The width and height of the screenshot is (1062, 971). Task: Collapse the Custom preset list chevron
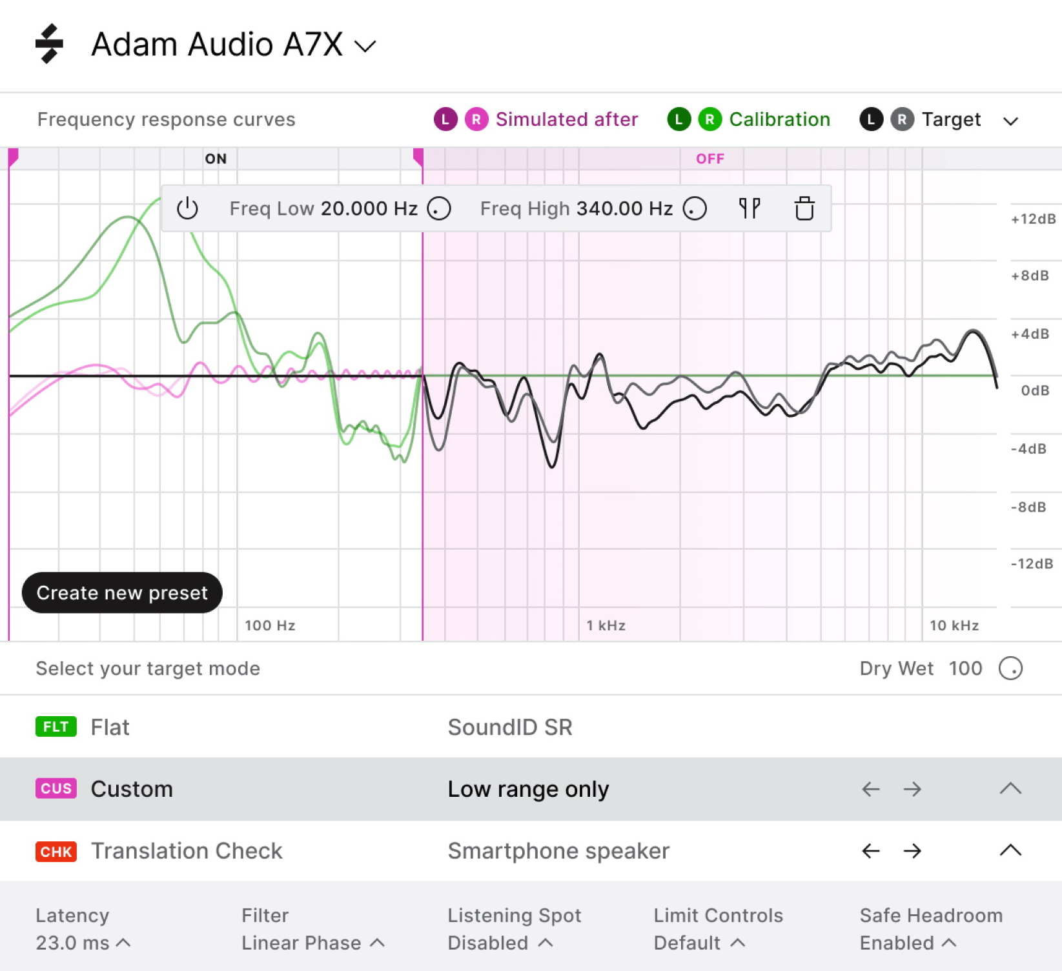pyautogui.click(x=1010, y=788)
